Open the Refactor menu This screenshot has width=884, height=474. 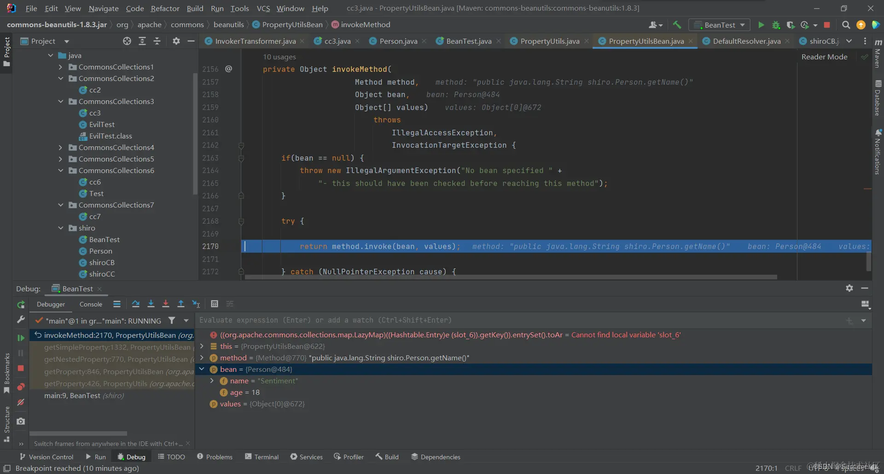(x=165, y=8)
